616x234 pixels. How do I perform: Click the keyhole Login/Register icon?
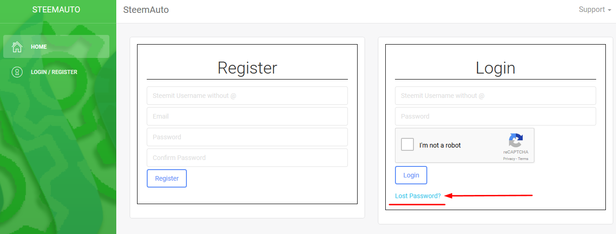[17, 72]
